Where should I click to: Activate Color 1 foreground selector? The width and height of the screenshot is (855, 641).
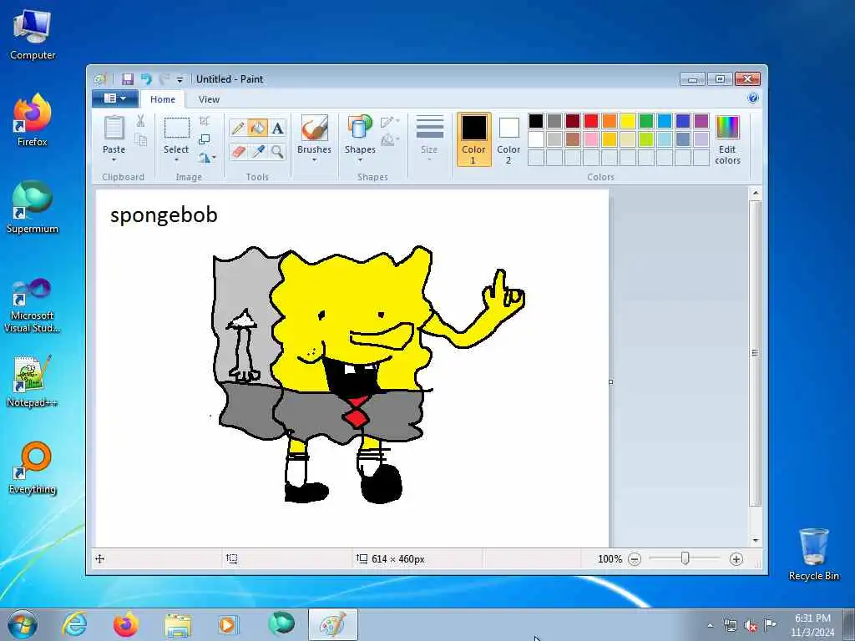[473, 139]
